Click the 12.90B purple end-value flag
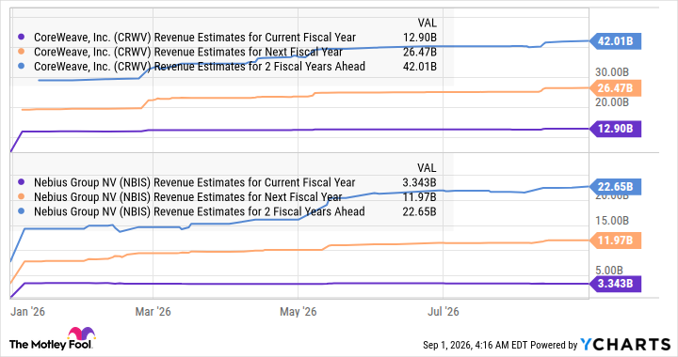The width and height of the screenshot is (678, 357). click(x=615, y=129)
